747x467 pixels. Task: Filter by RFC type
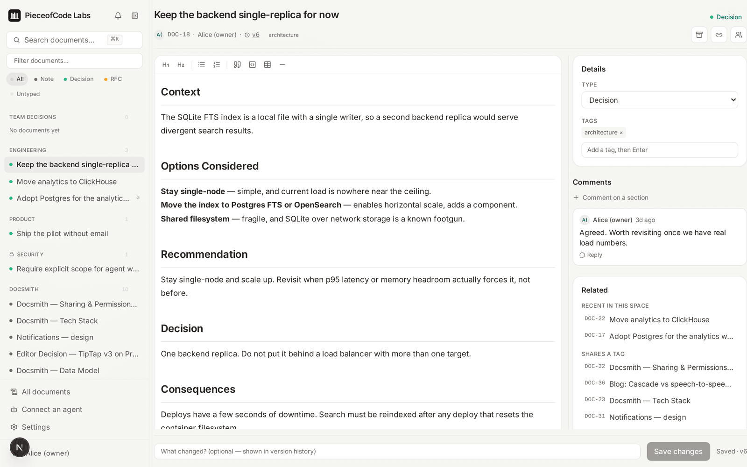click(113, 79)
